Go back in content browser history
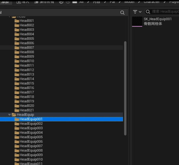The image size is (179, 165). pyautogui.click(x=61, y=2)
